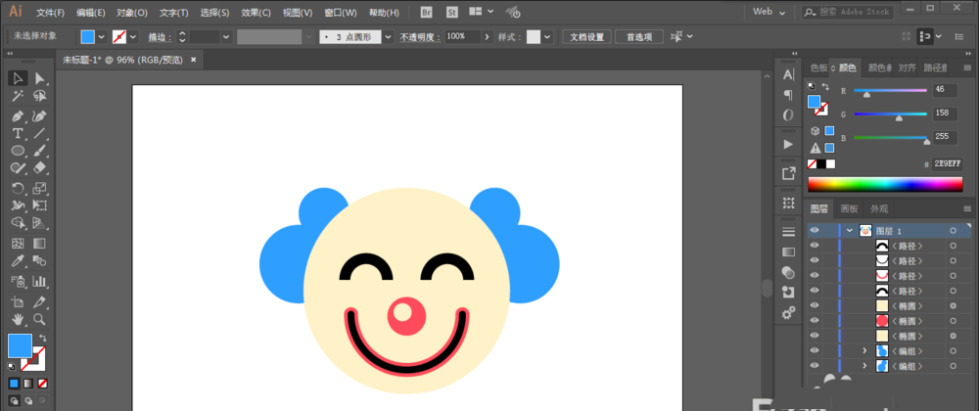Click the 文档设置 button
The height and width of the screenshot is (411, 979).
pos(587,36)
